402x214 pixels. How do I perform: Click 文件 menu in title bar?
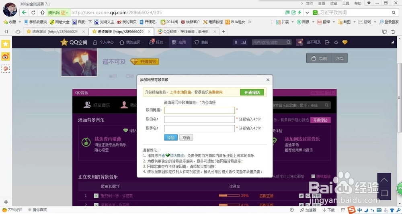click(310, 4)
